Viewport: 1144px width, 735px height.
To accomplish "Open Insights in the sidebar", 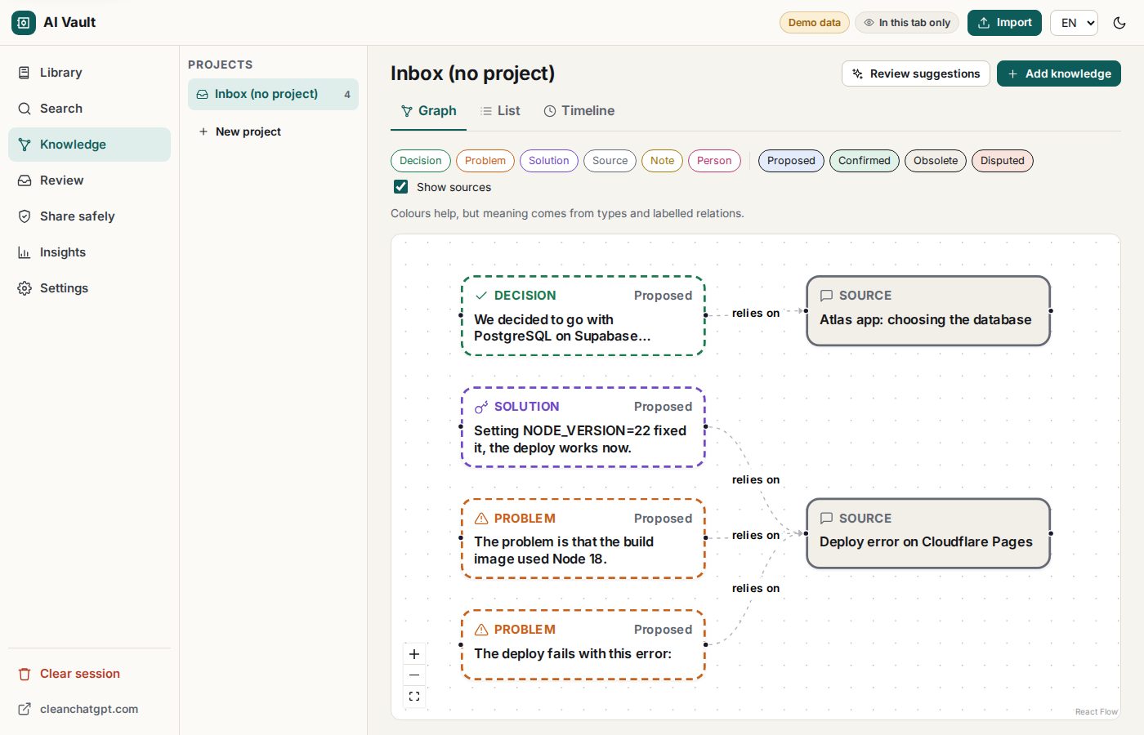I will [90, 252].
